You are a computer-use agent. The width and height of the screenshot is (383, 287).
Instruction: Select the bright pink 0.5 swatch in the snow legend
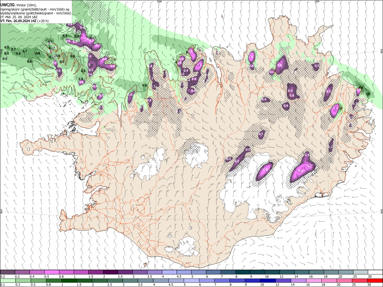[51, 272]
